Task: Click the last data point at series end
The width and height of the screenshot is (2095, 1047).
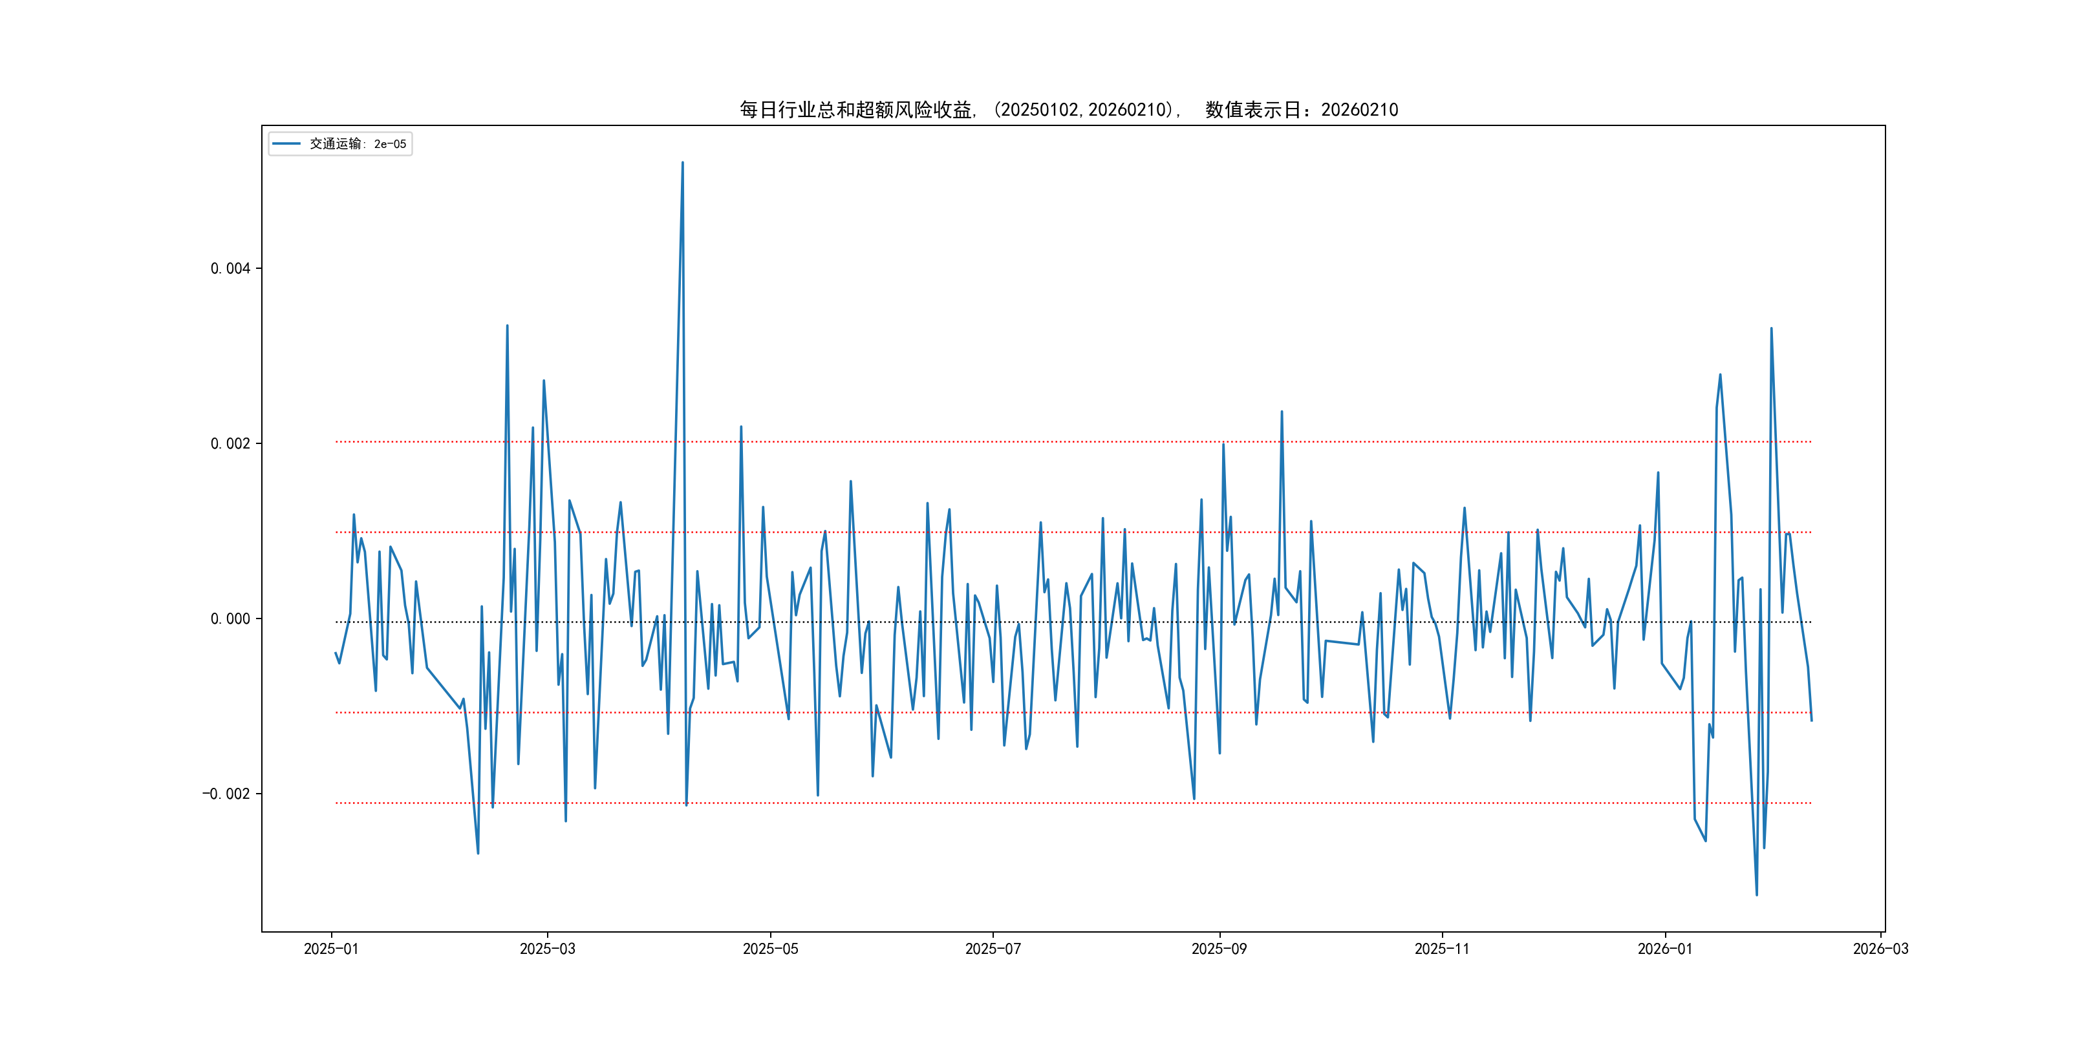Action: click(x=1811, y=720)
